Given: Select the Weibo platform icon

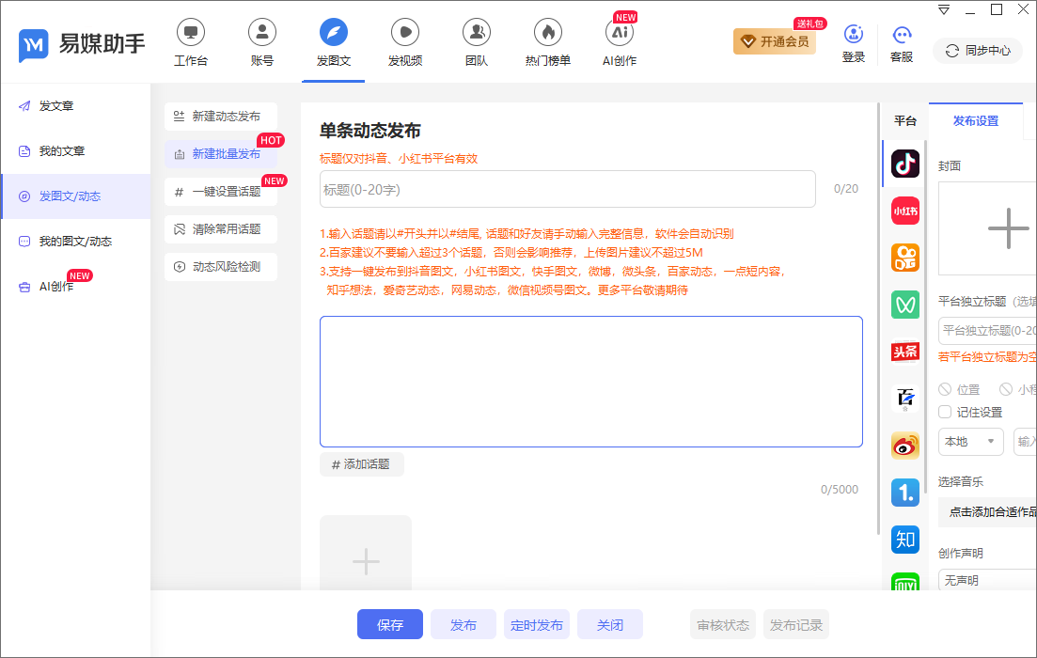Looking at the screenshot, I should click(904, 446).
